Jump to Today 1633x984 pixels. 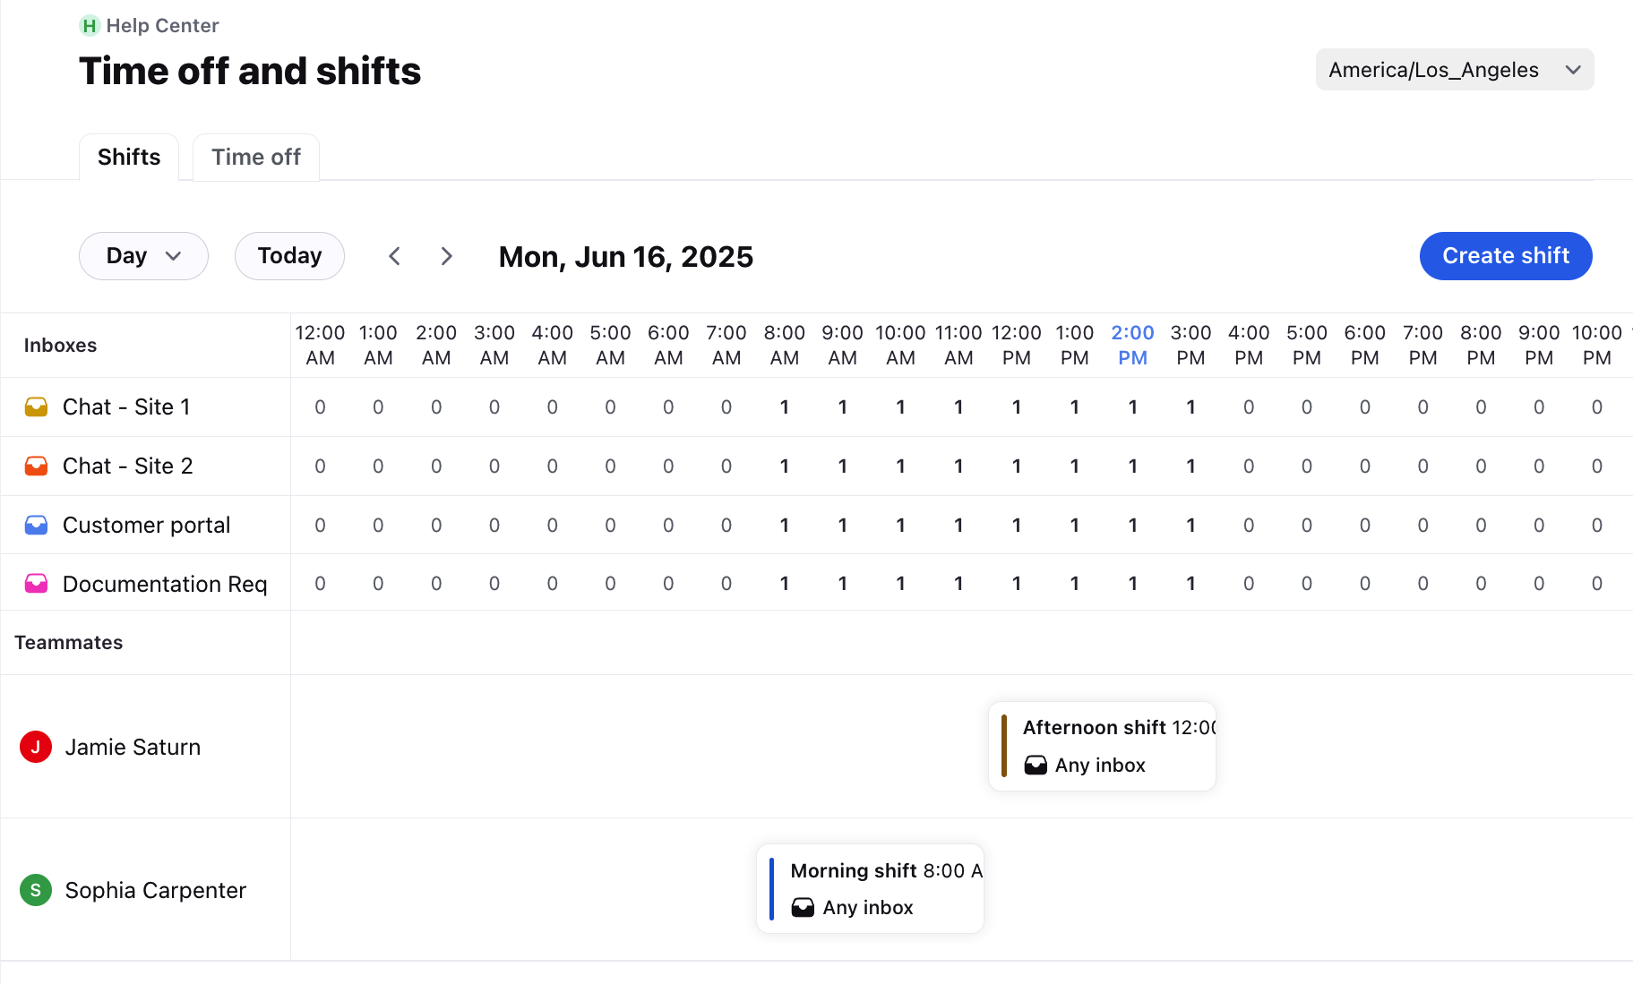click(289, 256)
